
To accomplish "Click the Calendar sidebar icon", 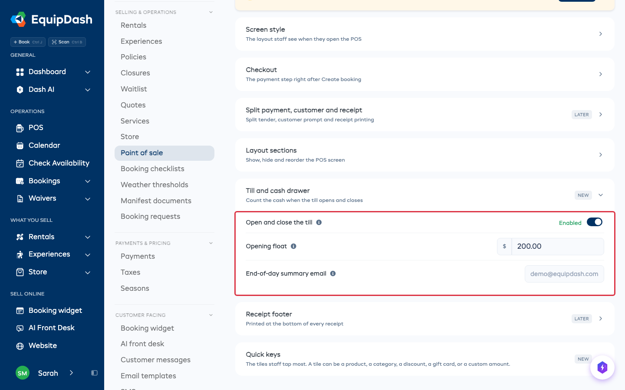I will coord(20,146).
